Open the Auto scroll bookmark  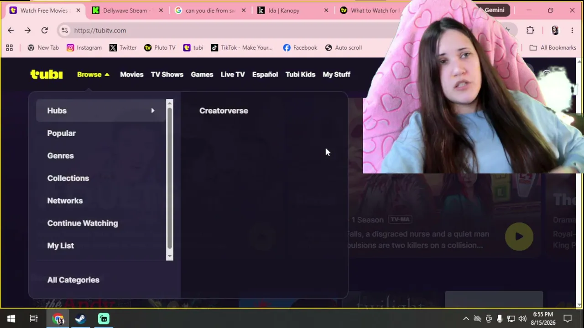pyautogui.click(x=344, y=47)
